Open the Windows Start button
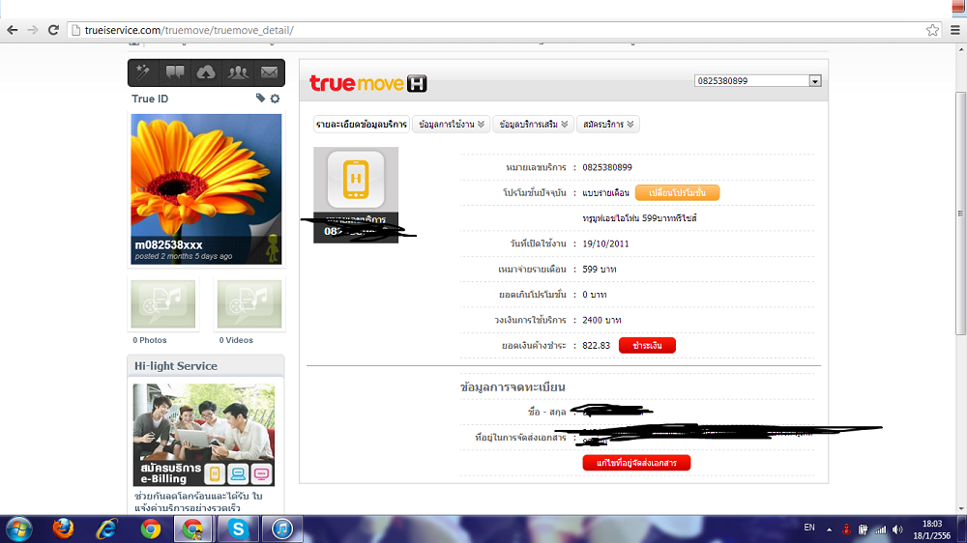The width and height of the screenshot is (967, 543). tap(18, 529)
